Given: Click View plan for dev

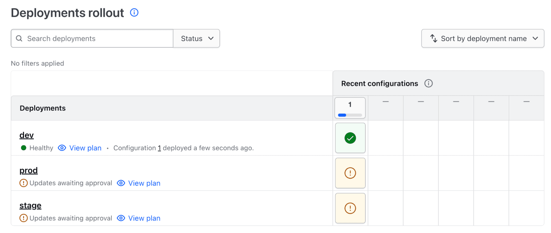Looking at the screenshot, I should click(85, 148).
